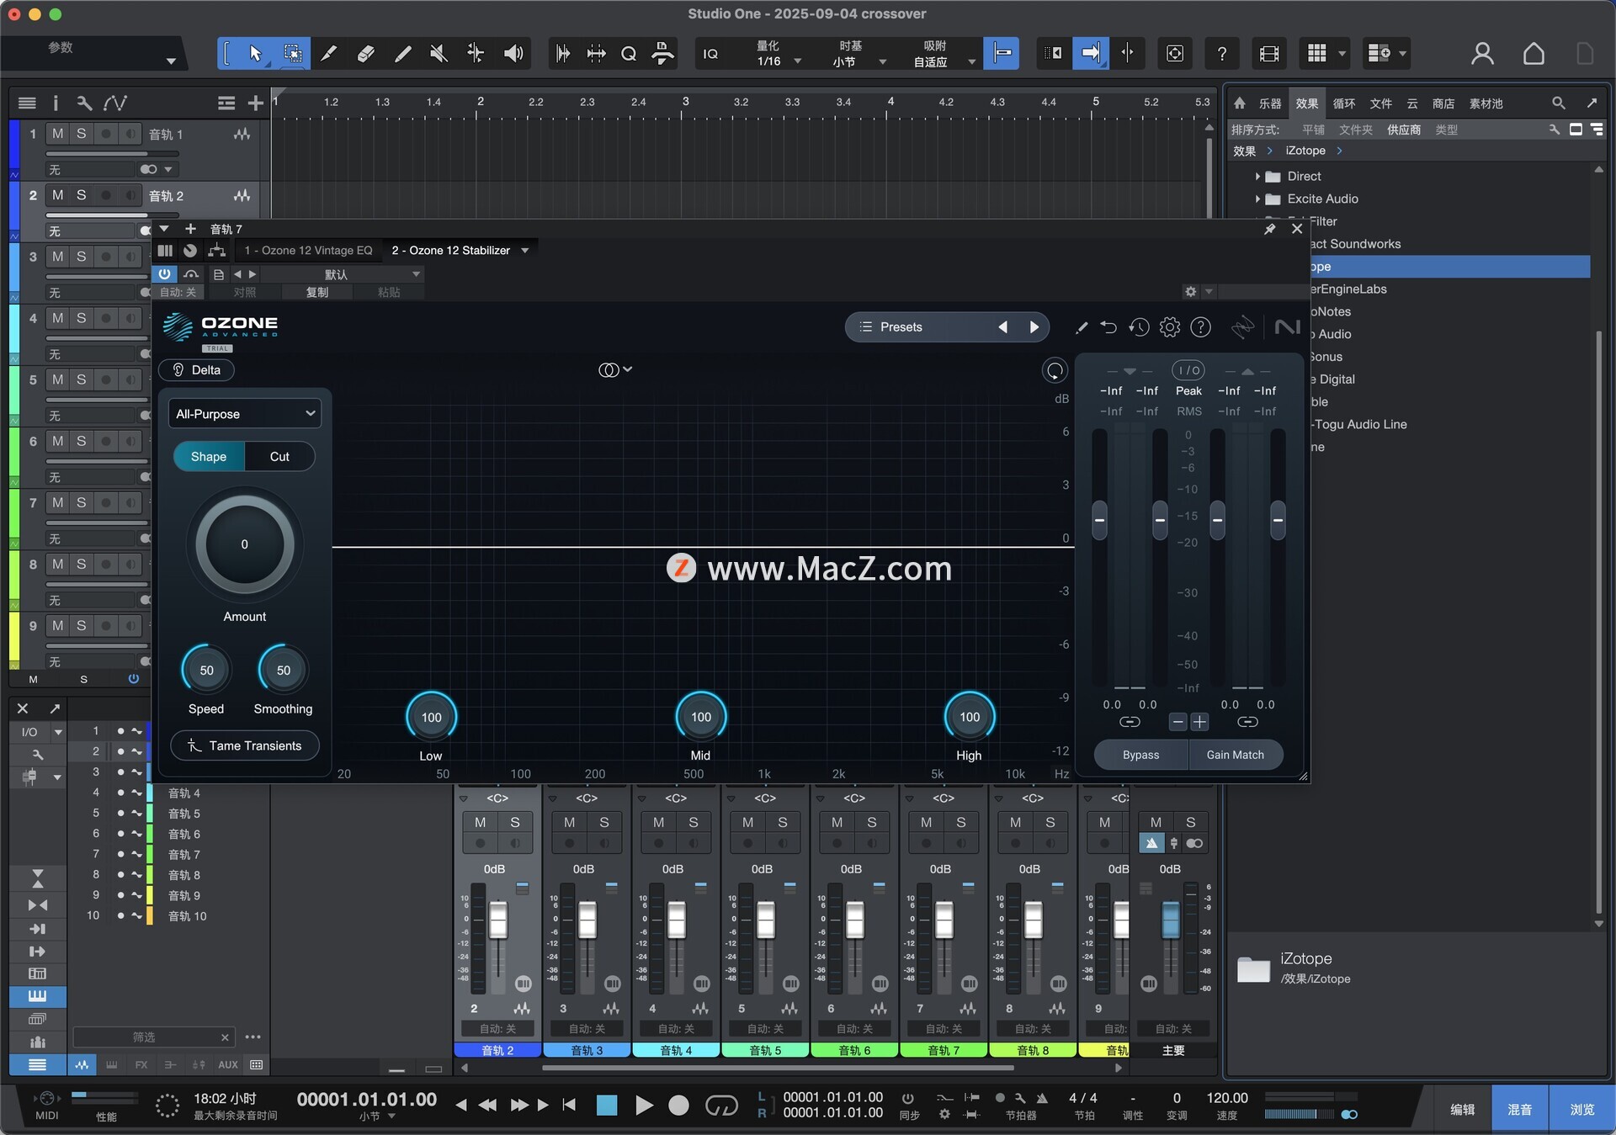Open Ozone help question mark
Screen dimensions: 1616x1135
click(1201, 327)
